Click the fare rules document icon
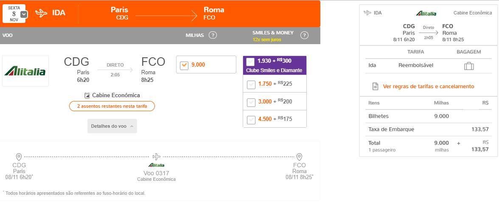499x202 pixels. pyautogui.click(x=376, y=86)
